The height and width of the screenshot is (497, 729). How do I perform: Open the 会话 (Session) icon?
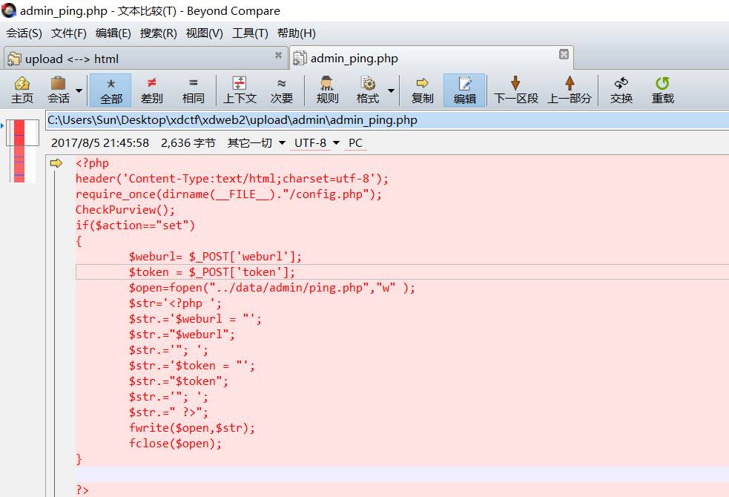click(x=59, y=89)
